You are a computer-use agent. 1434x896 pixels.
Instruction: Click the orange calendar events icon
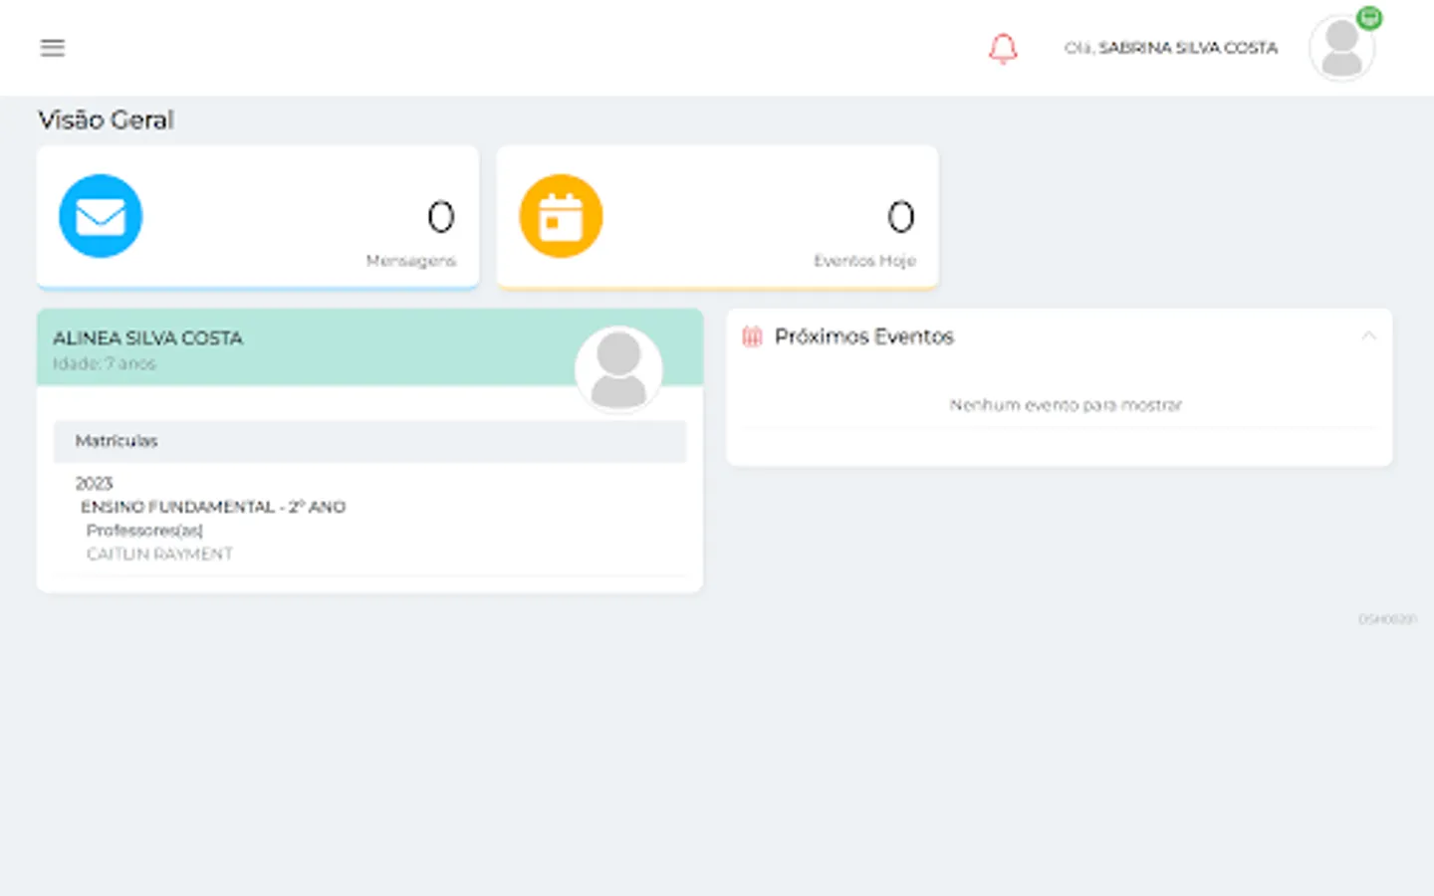click(x=561, y=216)
